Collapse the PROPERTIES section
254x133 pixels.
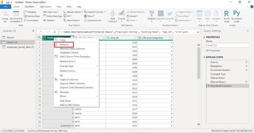[x=204, y=37]
